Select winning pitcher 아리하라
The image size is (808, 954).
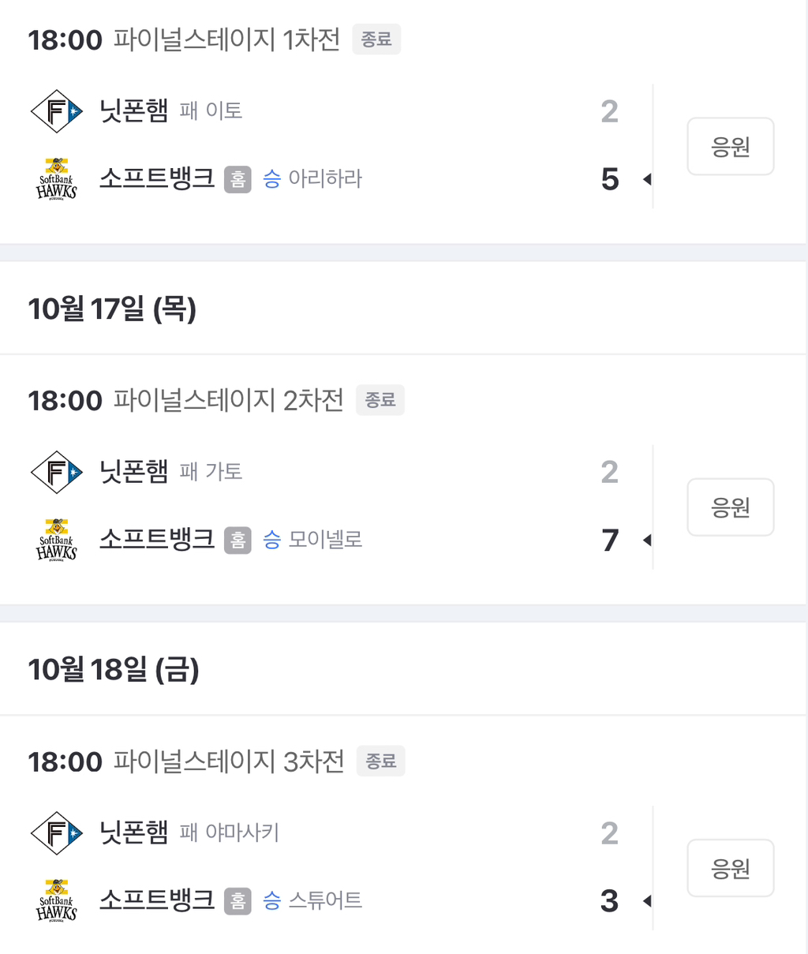[x=324, y=179]
